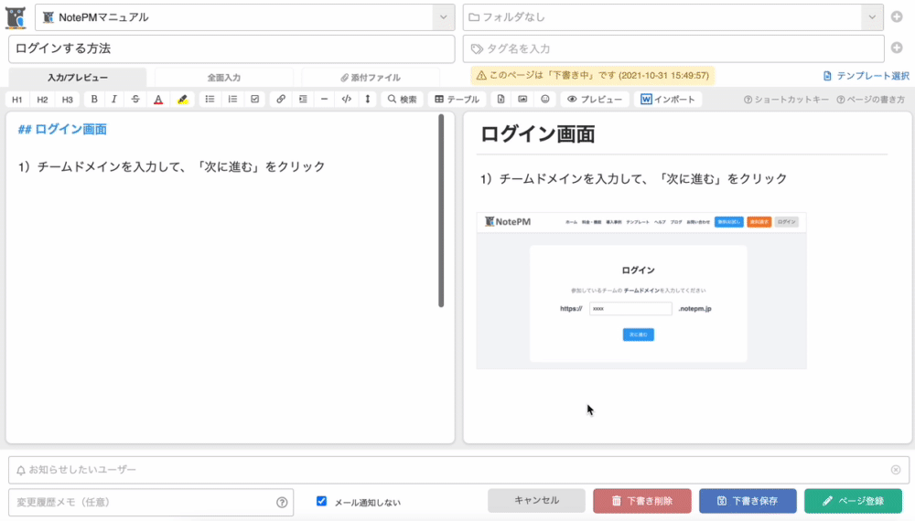Image resolution: width=915 pixels, height=521 pixels.
Task: Insert a bulleted list
Action: pyautogui.click(x=210, y=99)
